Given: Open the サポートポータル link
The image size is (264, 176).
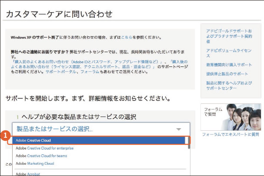Looking at the screenshot, I should point(60,72).
